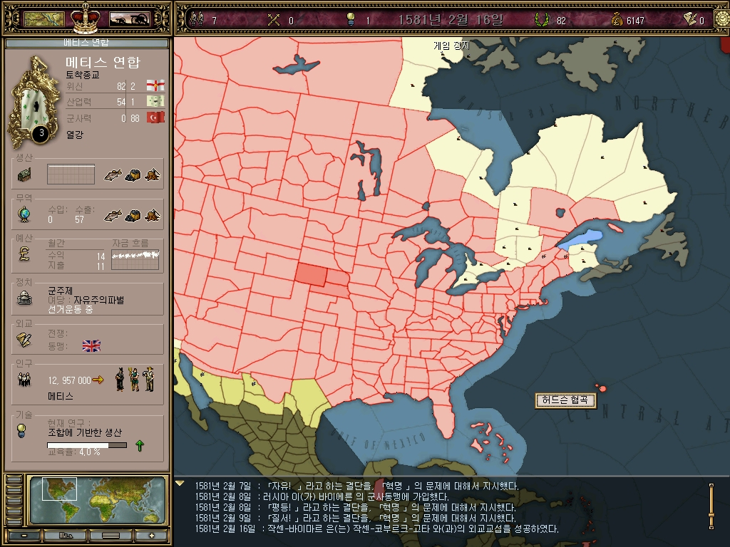Click the lightbulb research points icon

[351, 19]
